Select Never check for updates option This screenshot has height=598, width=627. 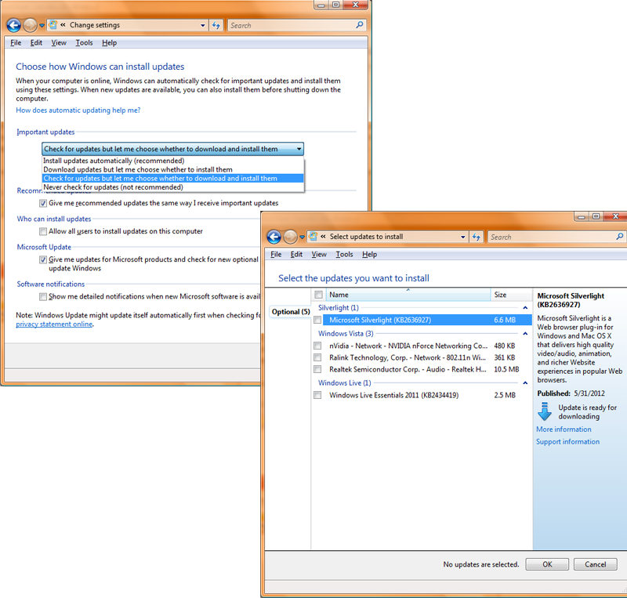[172, 187]
